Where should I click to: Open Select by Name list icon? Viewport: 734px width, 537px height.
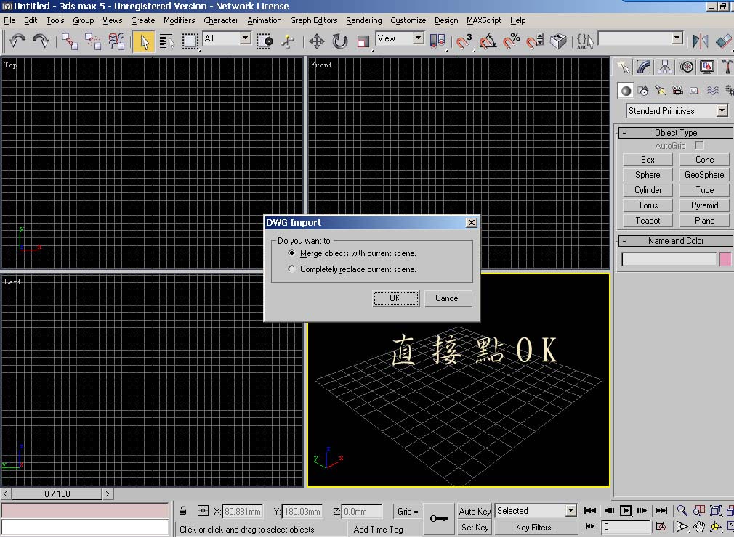(166, 41)
